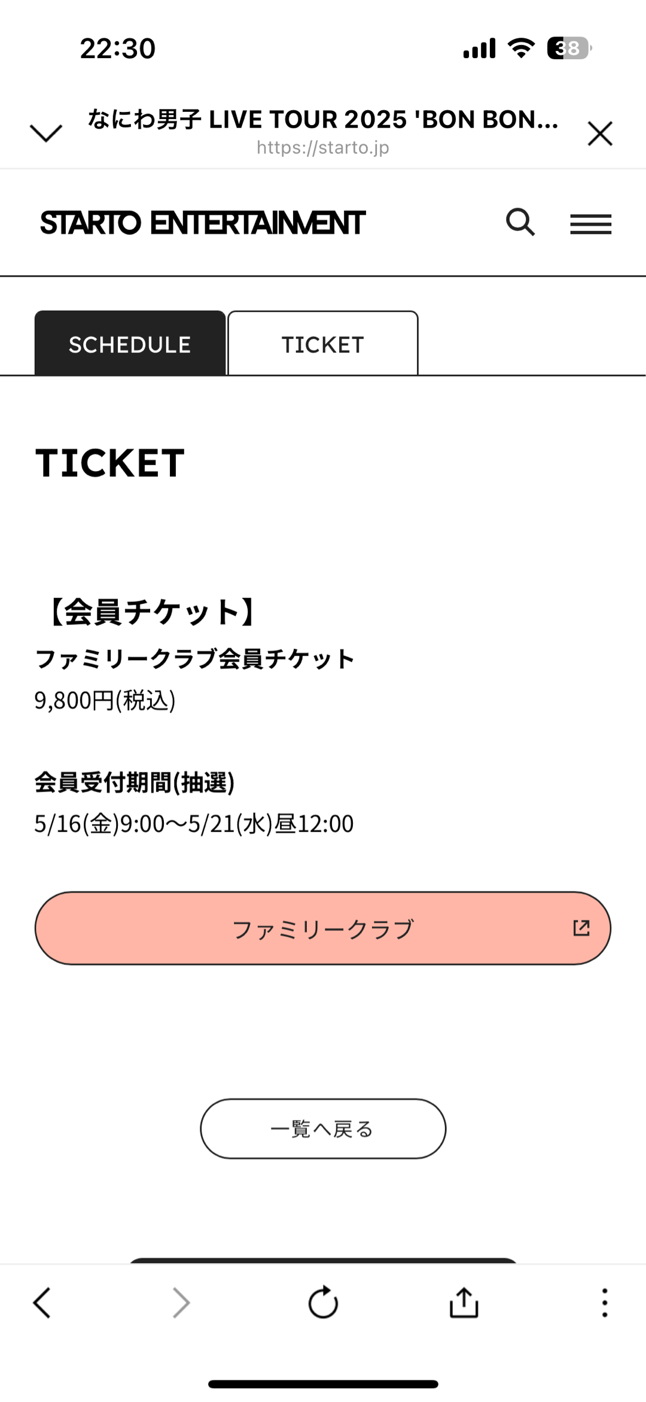The height and width of the screenshot is (1402, 646).
Task: Click 一覧へ戻る button
Action: tap(323, 1128)
